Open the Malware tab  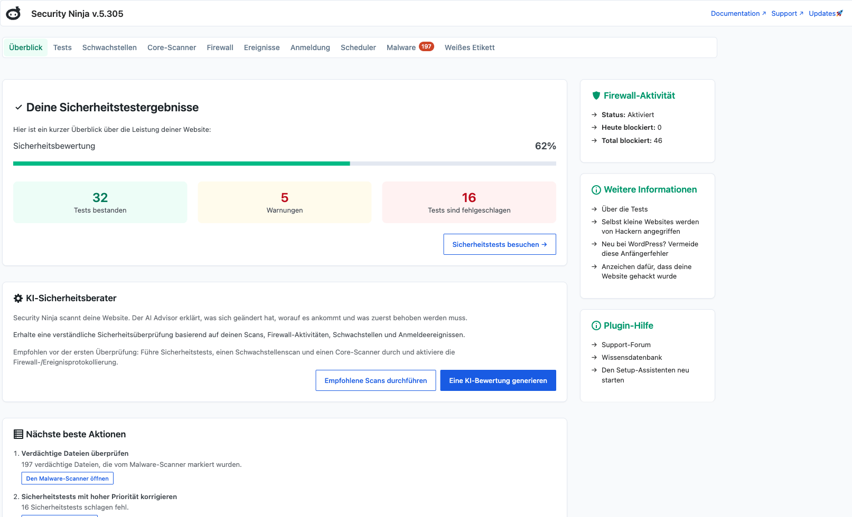tap(410, 47)
